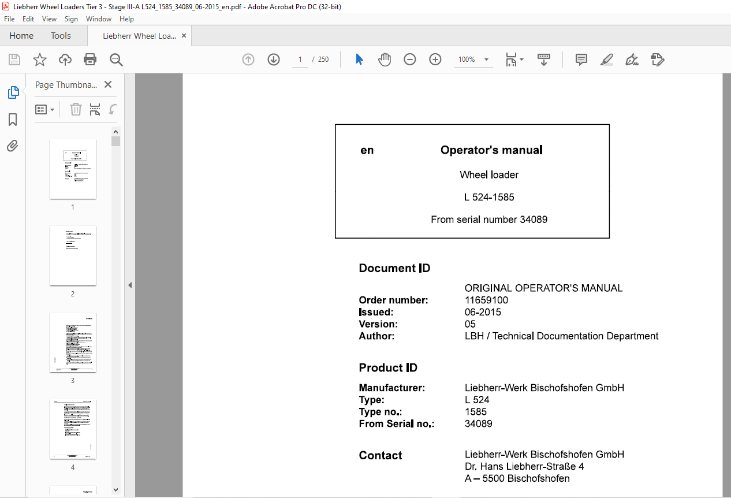731x498 pixels.
Task: Collapse the navigation pane with the arrow
Action: pos(130,285)
